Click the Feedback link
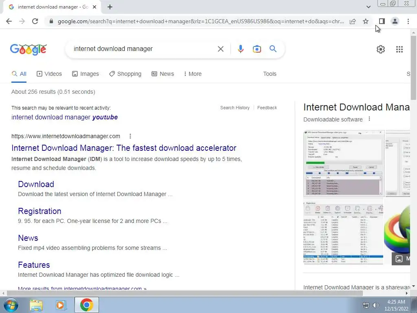 [x=267, y=108]
